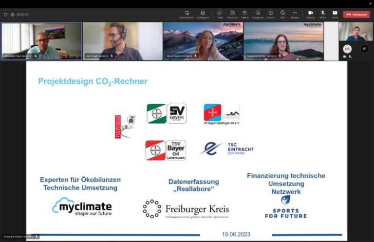Click the shield security icon

(x=5, y=15)
